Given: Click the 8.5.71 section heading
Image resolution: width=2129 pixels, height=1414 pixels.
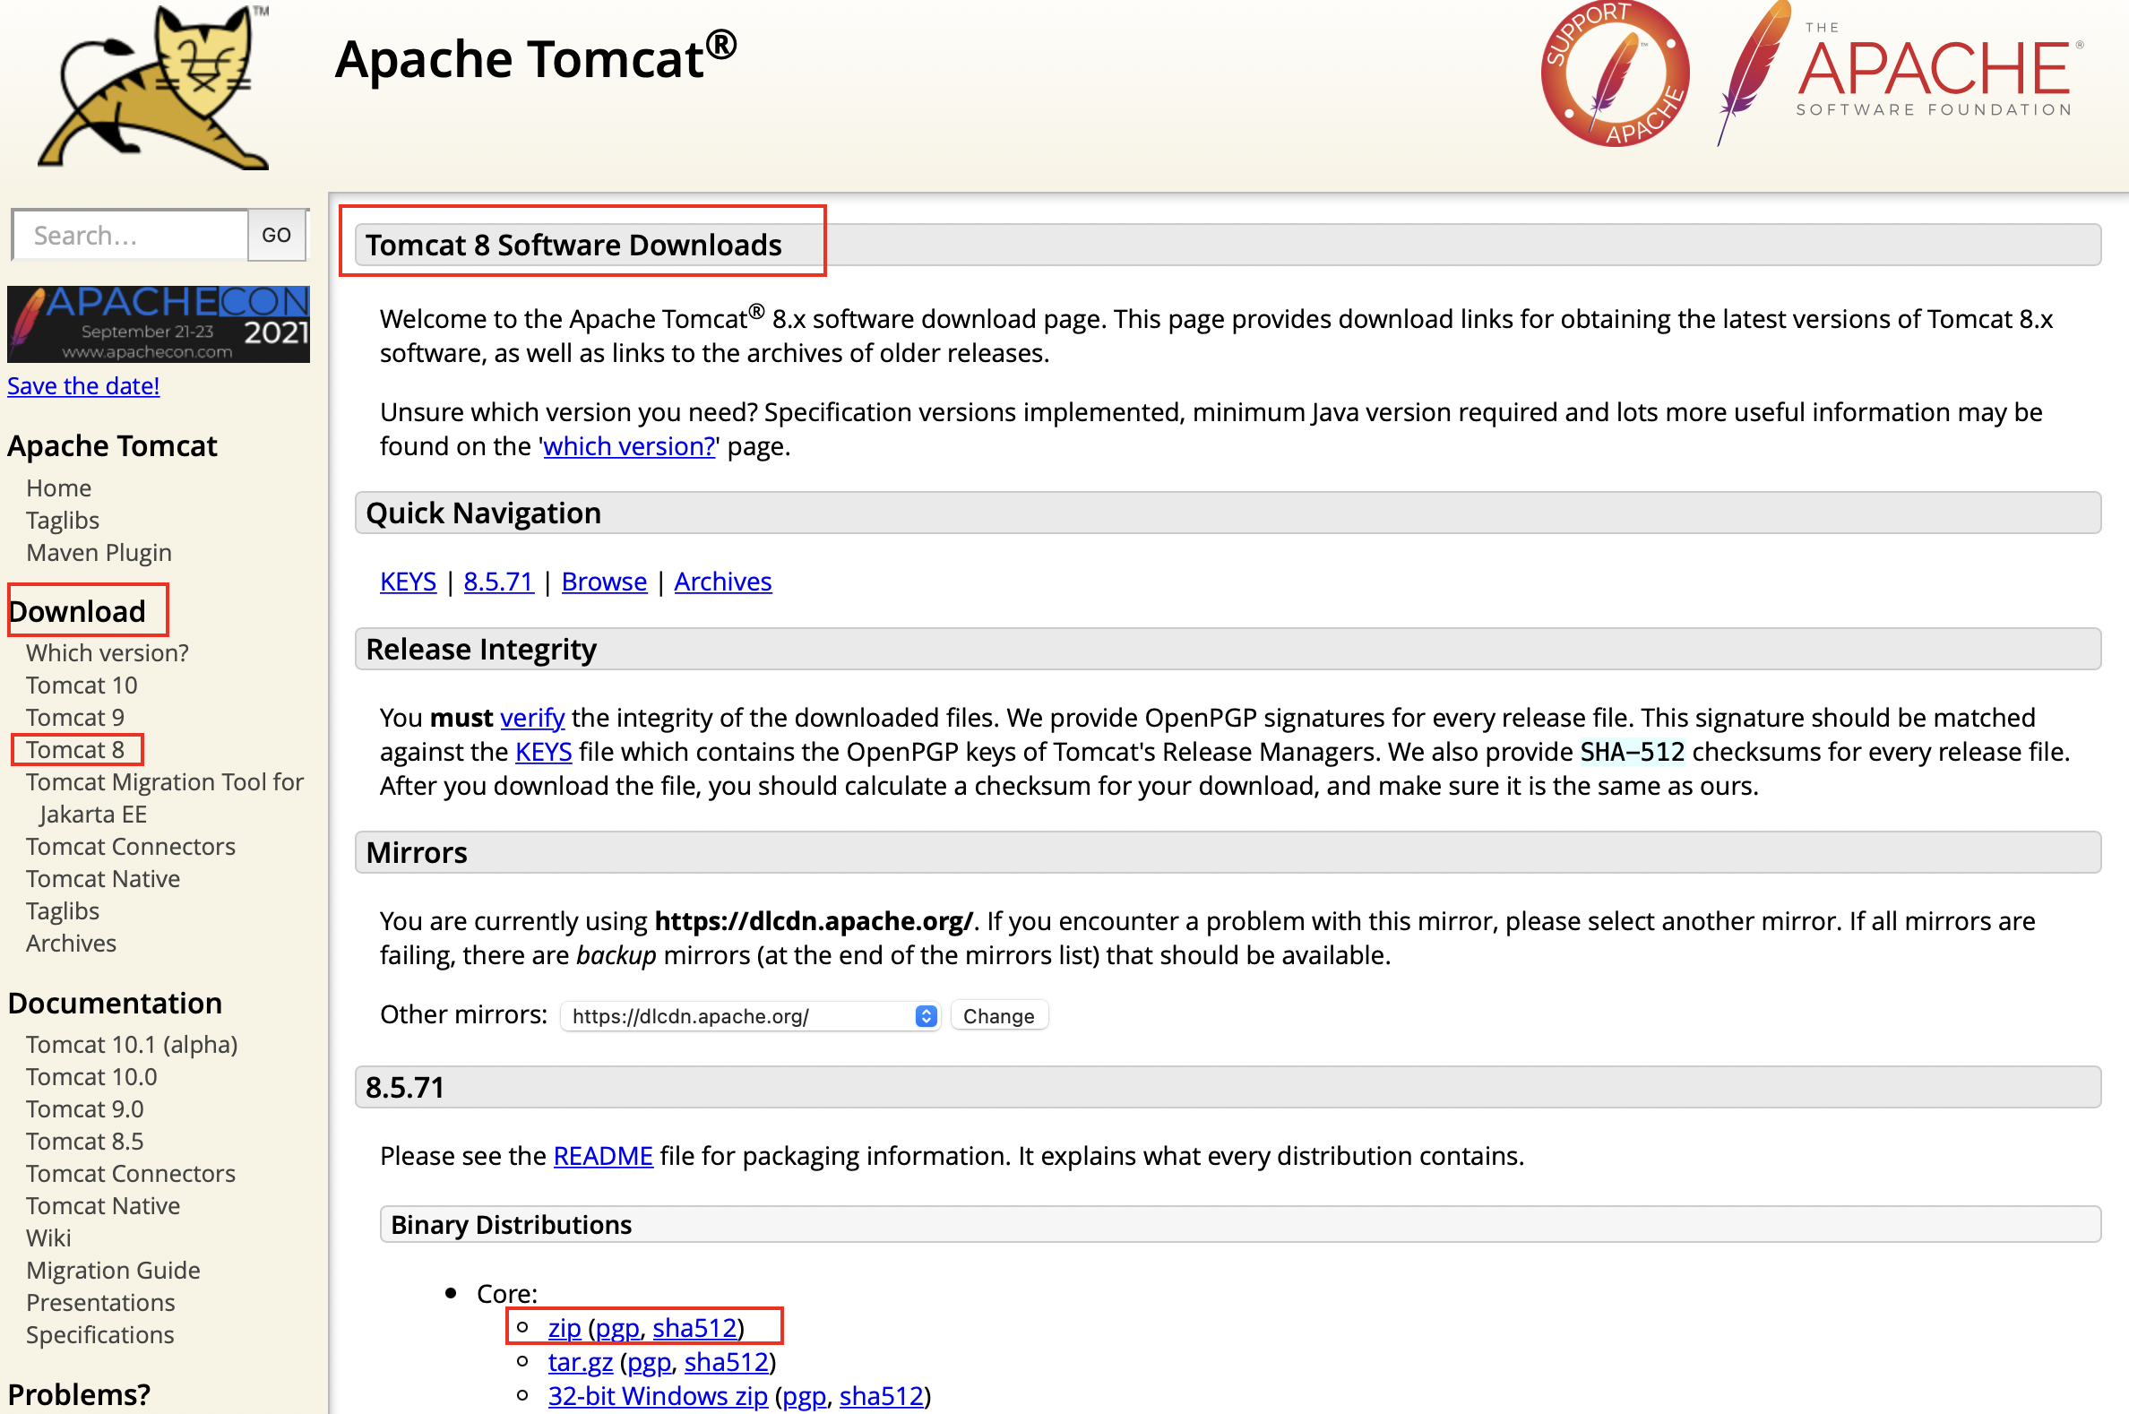Looking at the screenshot, I should [x=405, y=1089].
